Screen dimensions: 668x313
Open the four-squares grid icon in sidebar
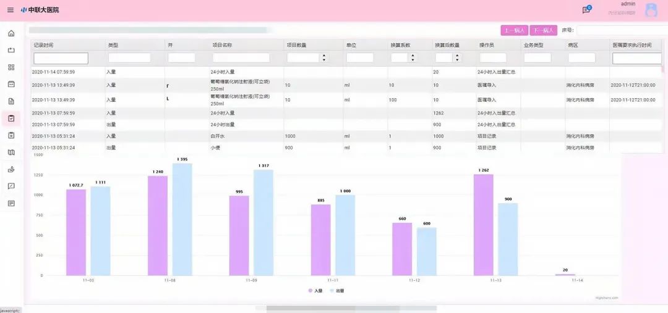click(11, 67)
